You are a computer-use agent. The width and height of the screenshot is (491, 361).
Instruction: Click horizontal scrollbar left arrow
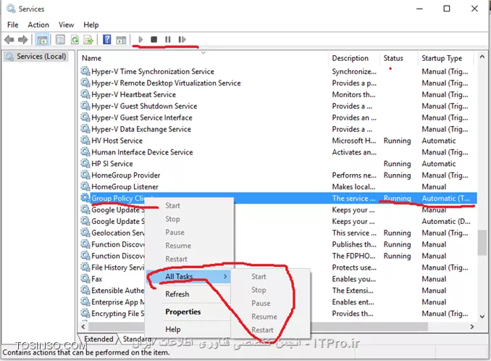(83, 326)
